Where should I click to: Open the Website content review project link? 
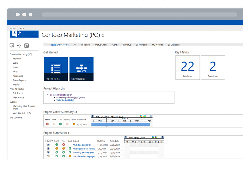pos(84,149)
